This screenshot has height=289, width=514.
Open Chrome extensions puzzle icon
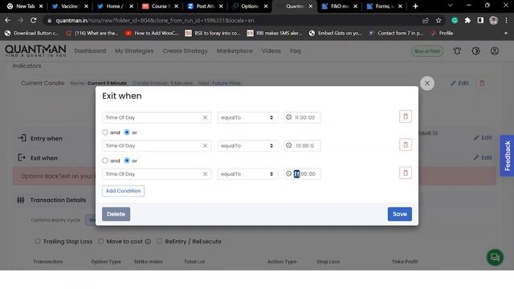(x=467, y=20)
